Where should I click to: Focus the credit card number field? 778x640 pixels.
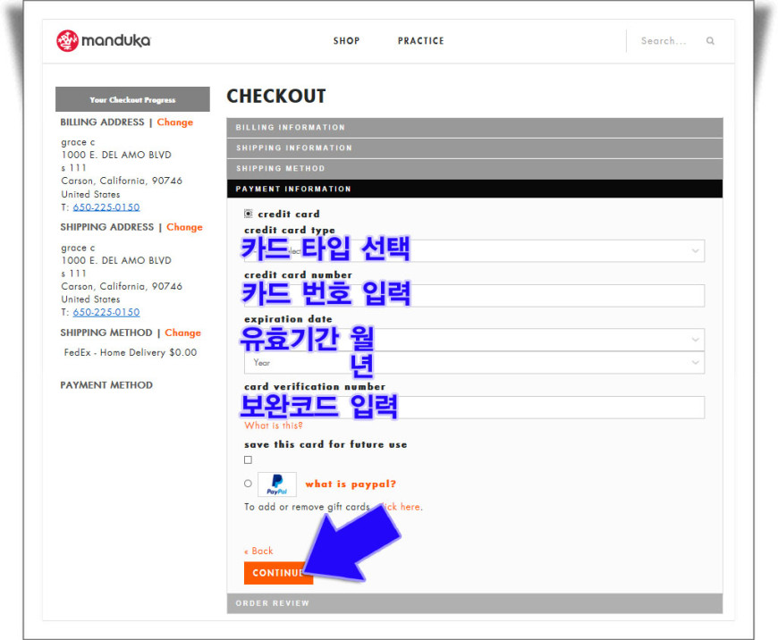click(x=474, y=295)
